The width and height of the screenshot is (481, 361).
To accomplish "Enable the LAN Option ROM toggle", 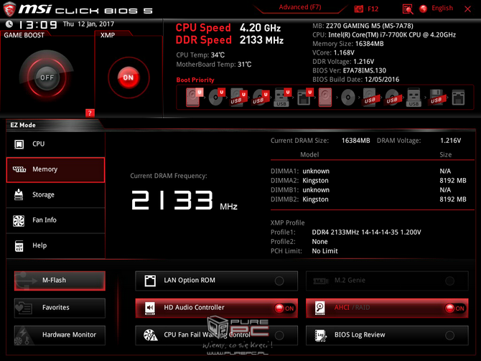I will point(279,281).
